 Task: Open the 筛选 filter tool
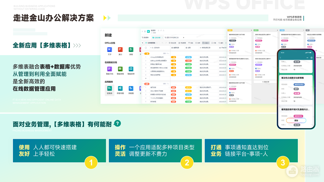click(x=190, y=43)
